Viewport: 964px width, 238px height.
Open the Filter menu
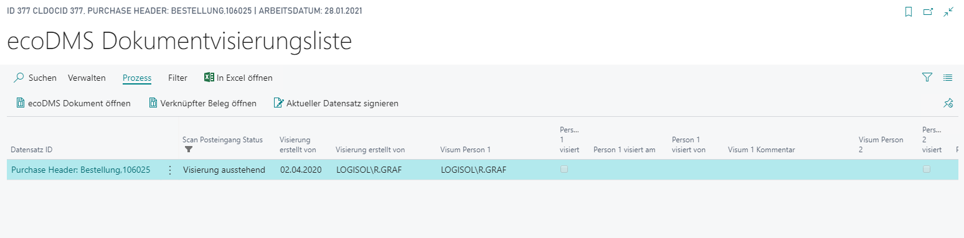177,78
